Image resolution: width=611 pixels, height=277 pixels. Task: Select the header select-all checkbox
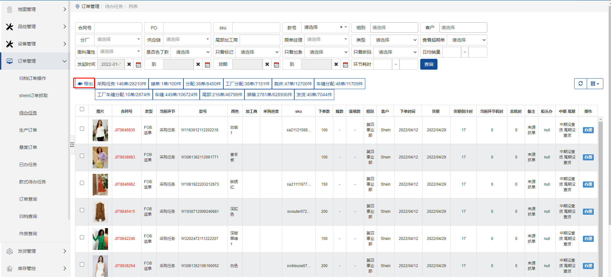point(82,109)
